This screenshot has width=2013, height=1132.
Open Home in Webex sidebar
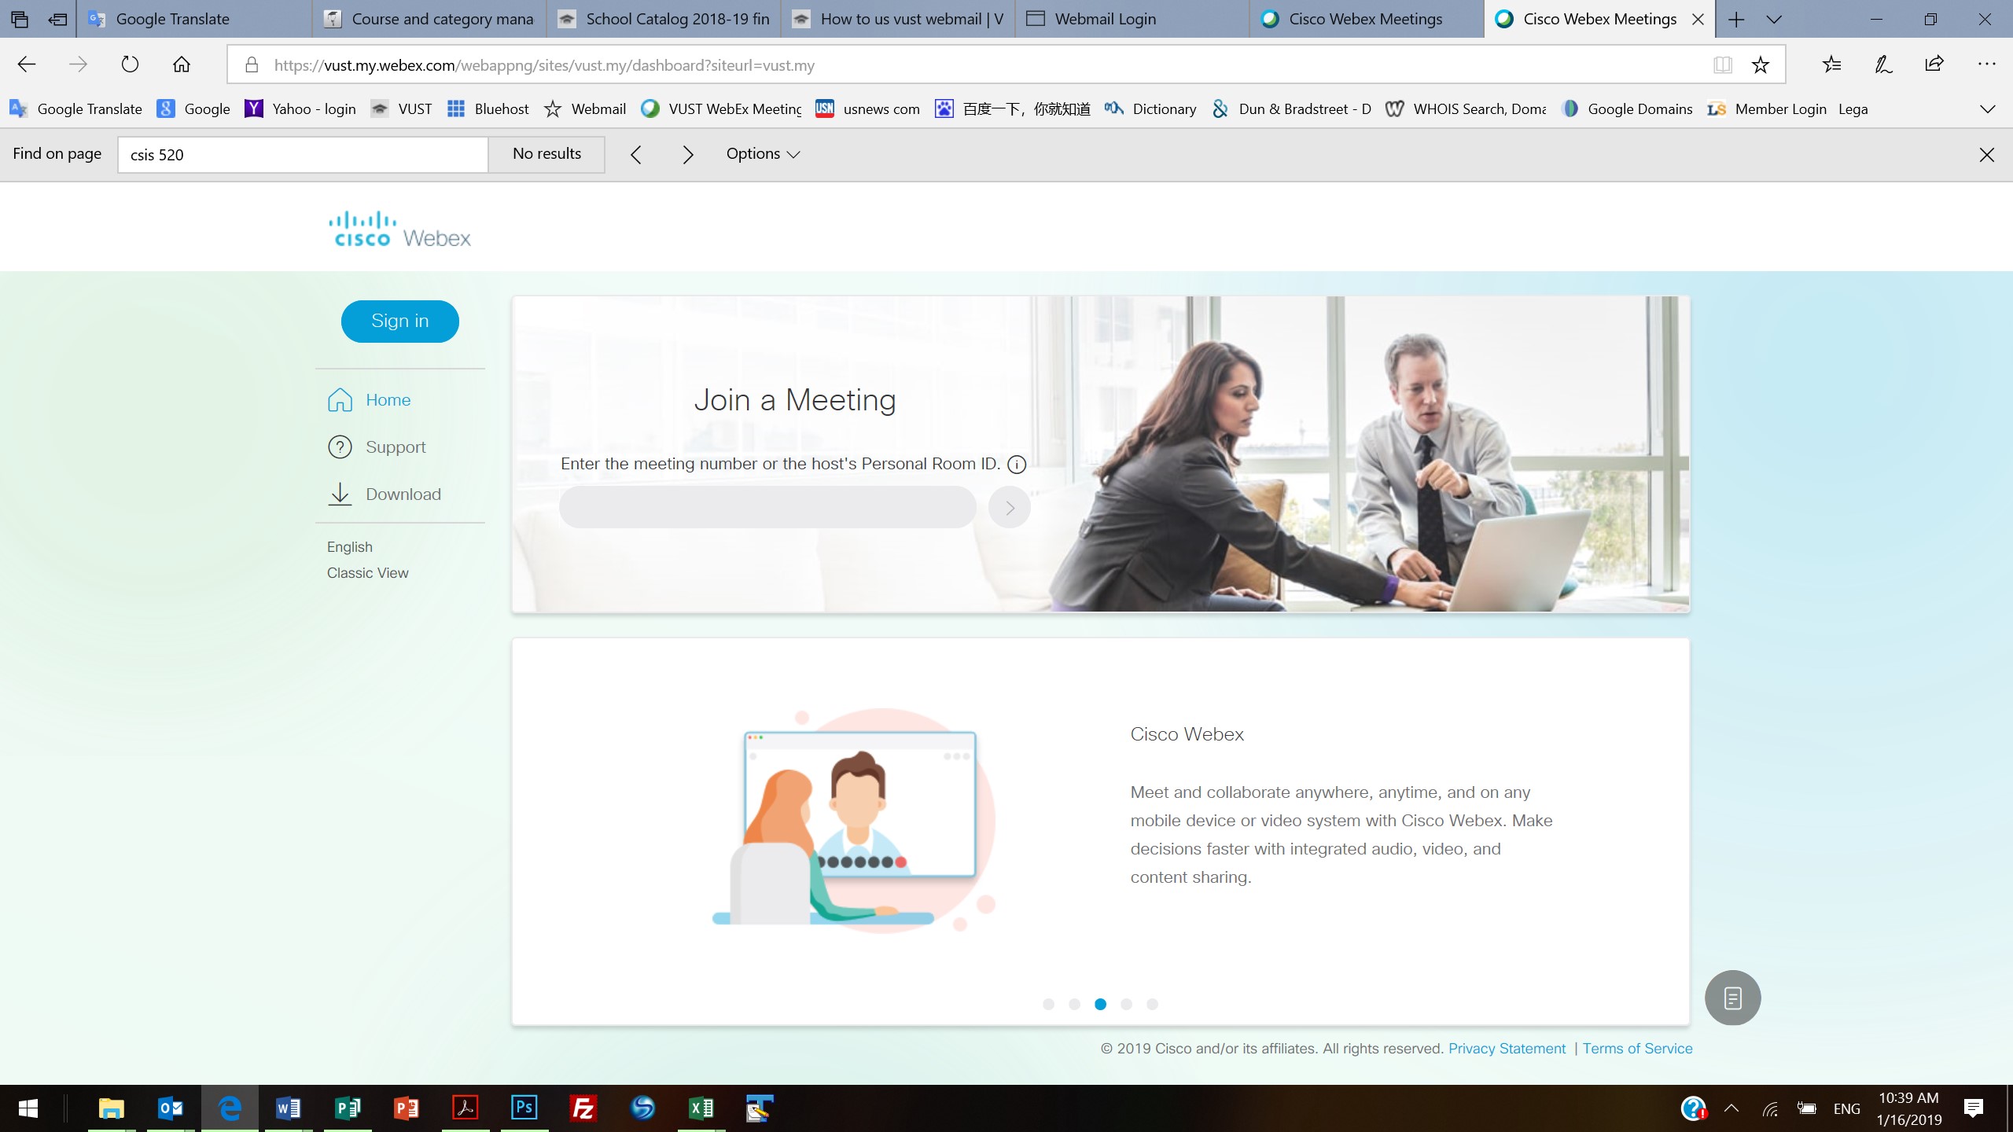coord(370,400)
